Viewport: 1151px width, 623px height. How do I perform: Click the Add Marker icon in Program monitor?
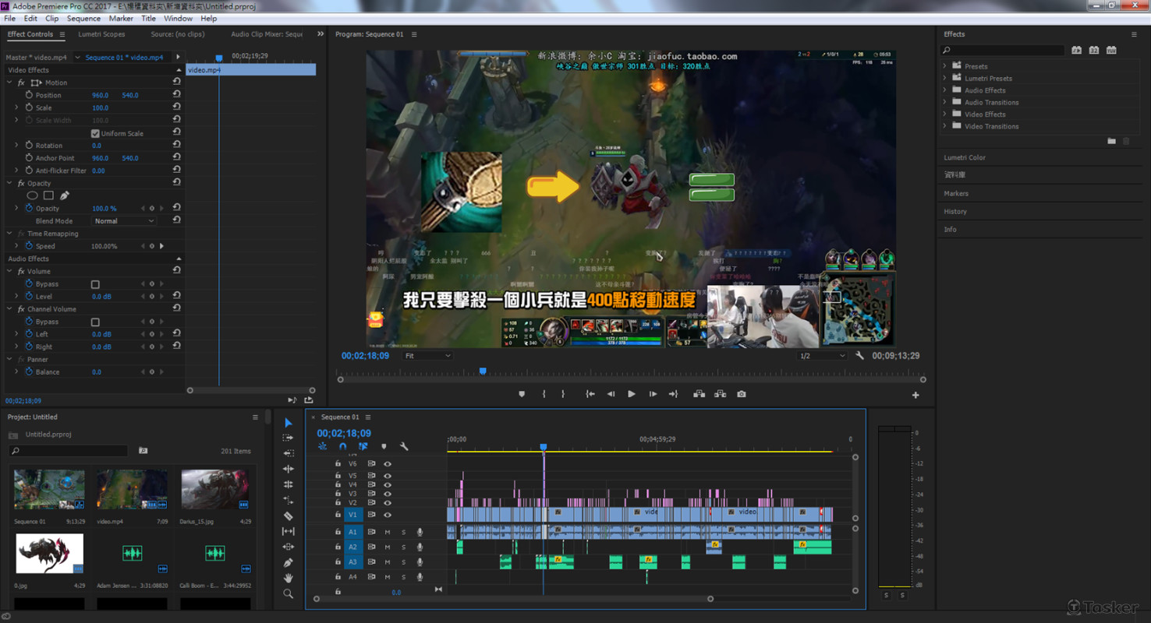[522, 394]
